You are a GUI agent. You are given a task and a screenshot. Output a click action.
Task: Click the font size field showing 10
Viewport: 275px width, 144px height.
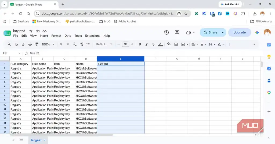coord(125,44)
